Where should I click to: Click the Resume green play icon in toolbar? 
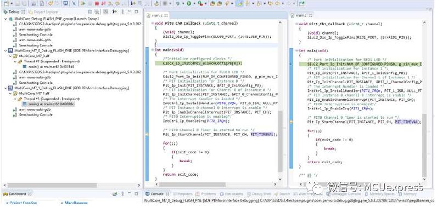(x=83, y=4)
